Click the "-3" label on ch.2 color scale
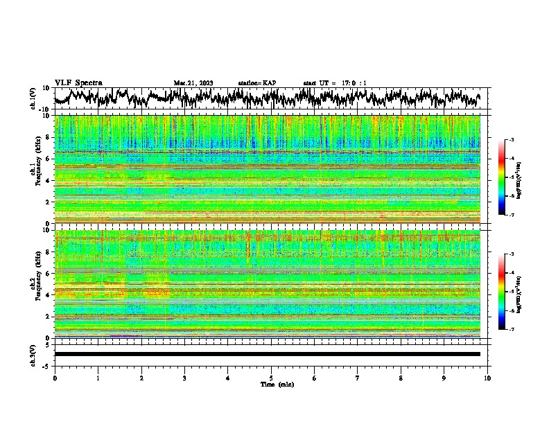549x424 pixels. coord(512,254)
